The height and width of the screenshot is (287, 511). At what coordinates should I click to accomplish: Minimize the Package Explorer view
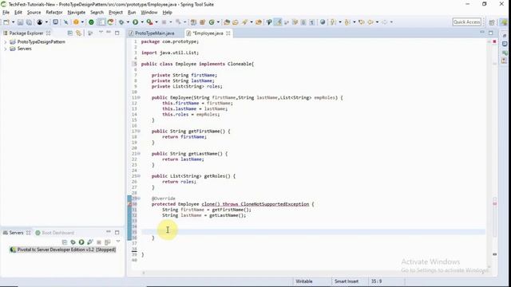tap(109, 33)
